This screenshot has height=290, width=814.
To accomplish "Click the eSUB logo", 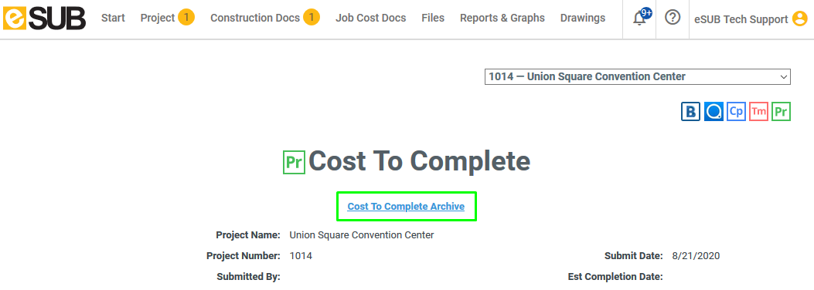I will click(x=44, y=19).
